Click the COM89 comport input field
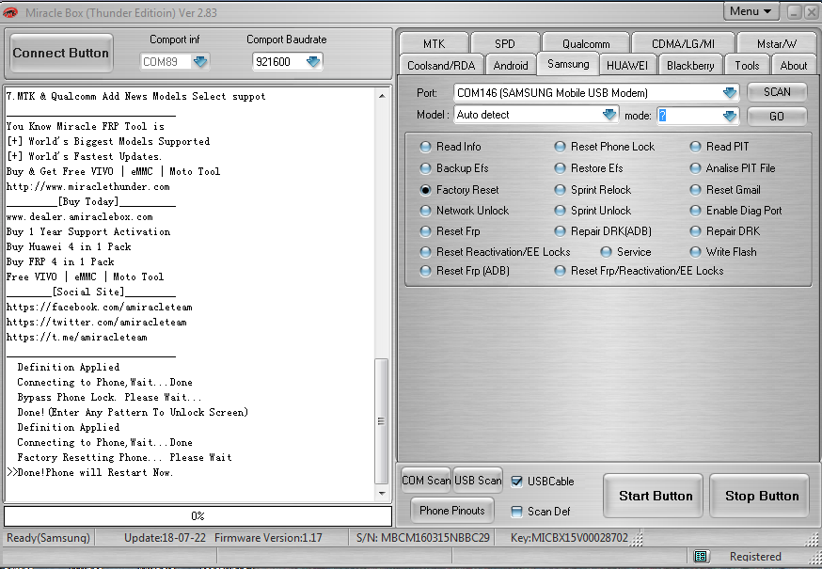 coord(166,62)
